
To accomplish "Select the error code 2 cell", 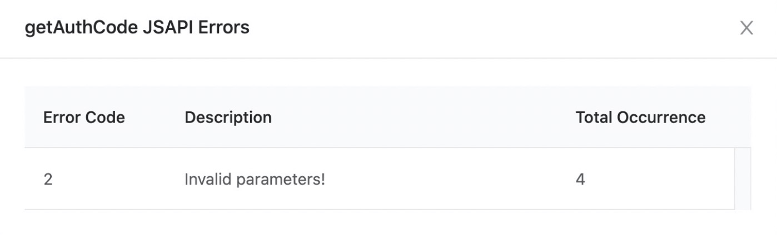I will coord(48,180).
